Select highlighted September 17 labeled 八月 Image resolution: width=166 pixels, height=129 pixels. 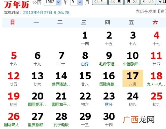[133, 78]
